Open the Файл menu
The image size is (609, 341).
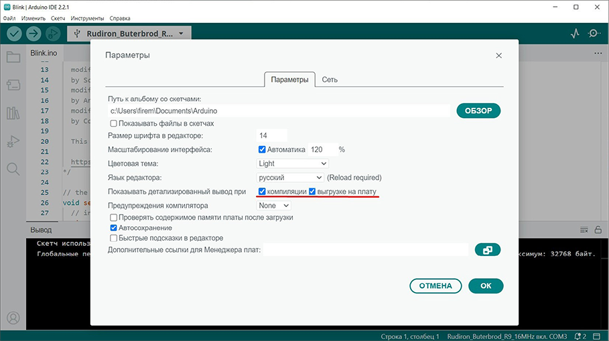pyautogui.click(x=9, y=18)
